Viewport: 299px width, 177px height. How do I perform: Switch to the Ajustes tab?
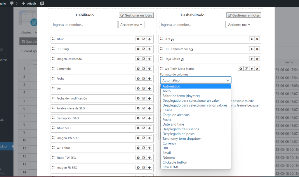click(26, 32)
